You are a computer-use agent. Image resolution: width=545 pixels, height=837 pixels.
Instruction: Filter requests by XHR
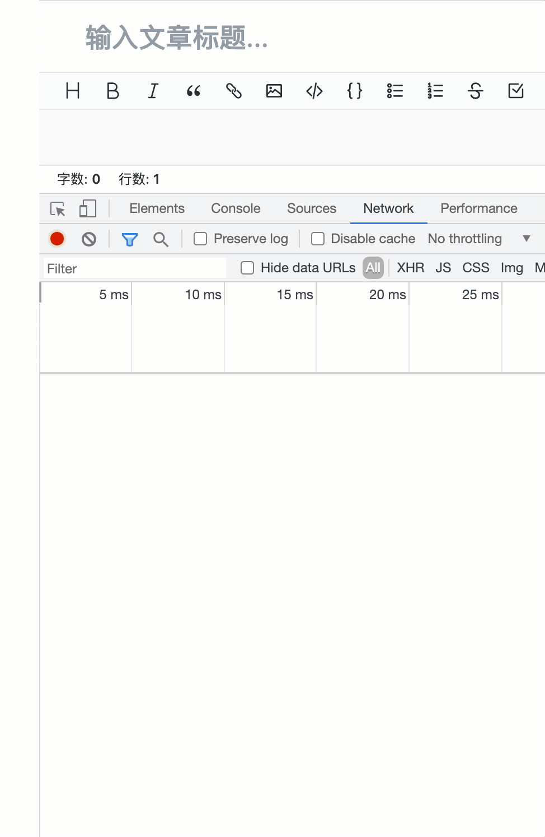[x=411, y=268]
